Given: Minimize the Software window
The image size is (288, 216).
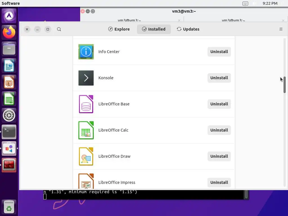Looking at the screenshot, I should (x=37, y=29).
